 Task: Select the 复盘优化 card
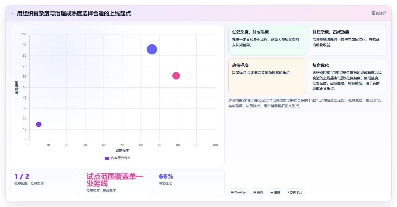point(348,76)
